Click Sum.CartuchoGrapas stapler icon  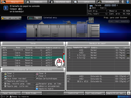(x=37, y=79)
